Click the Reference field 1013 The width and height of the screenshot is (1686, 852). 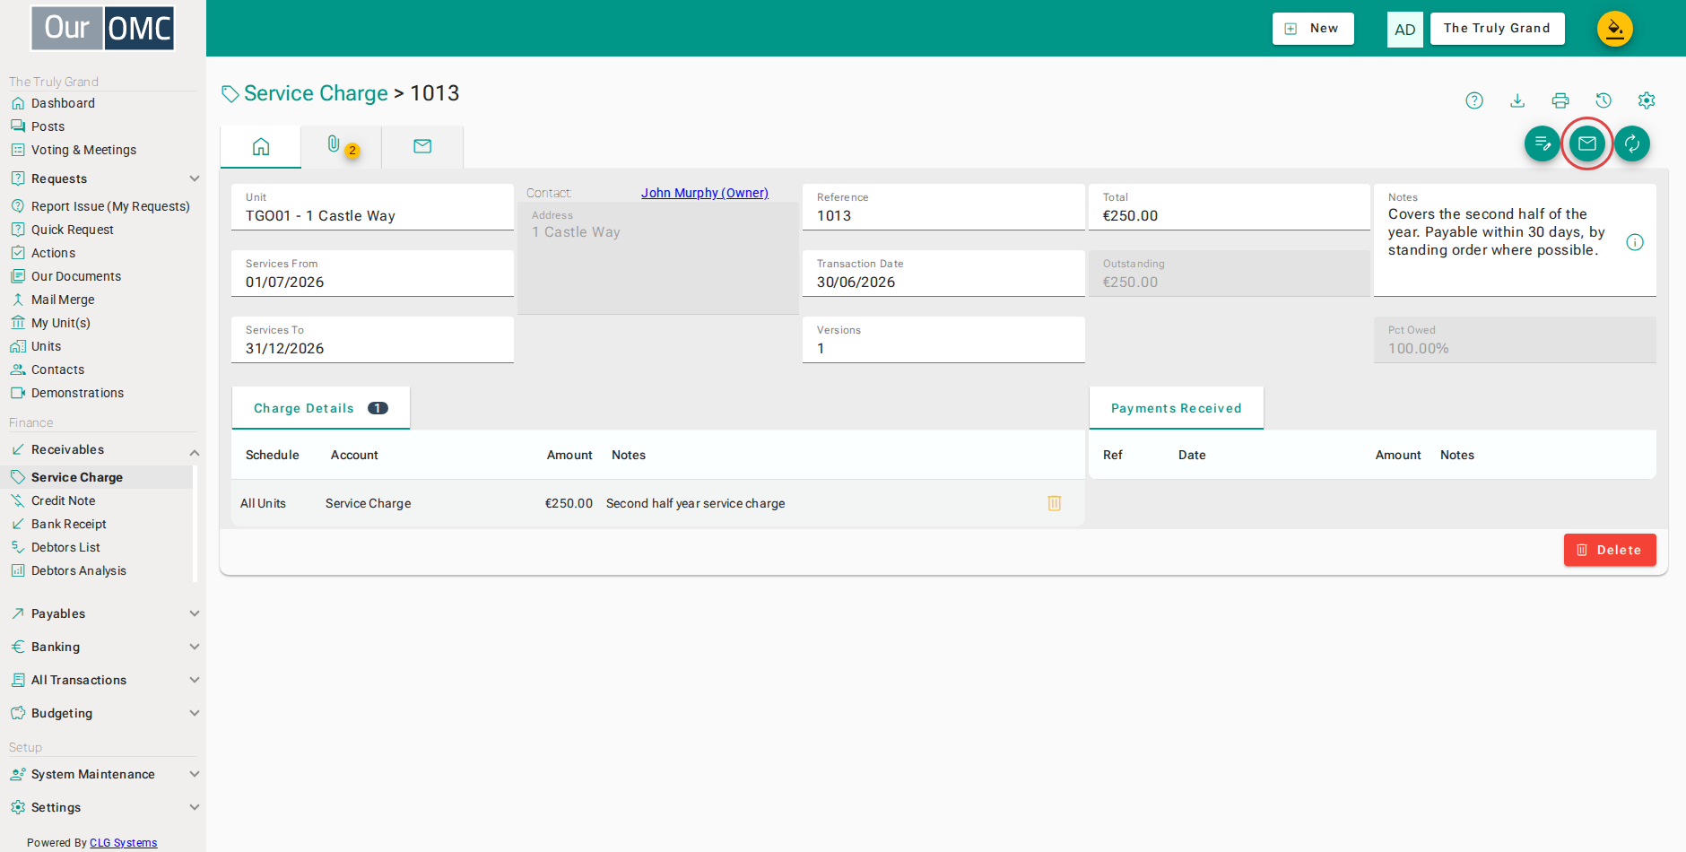point(943,207)
